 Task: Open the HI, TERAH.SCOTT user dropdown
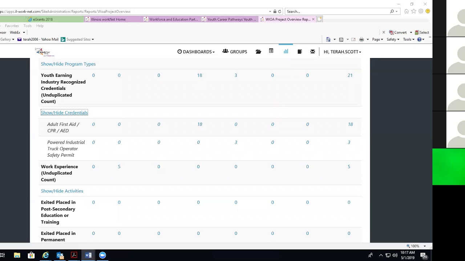tap(342, 52)
